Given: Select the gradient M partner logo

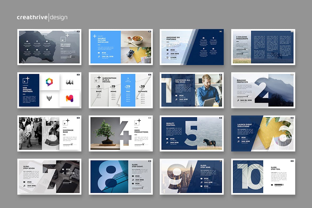Looking at the screenshot, I should pyautogui.click(x=70, y=98).
